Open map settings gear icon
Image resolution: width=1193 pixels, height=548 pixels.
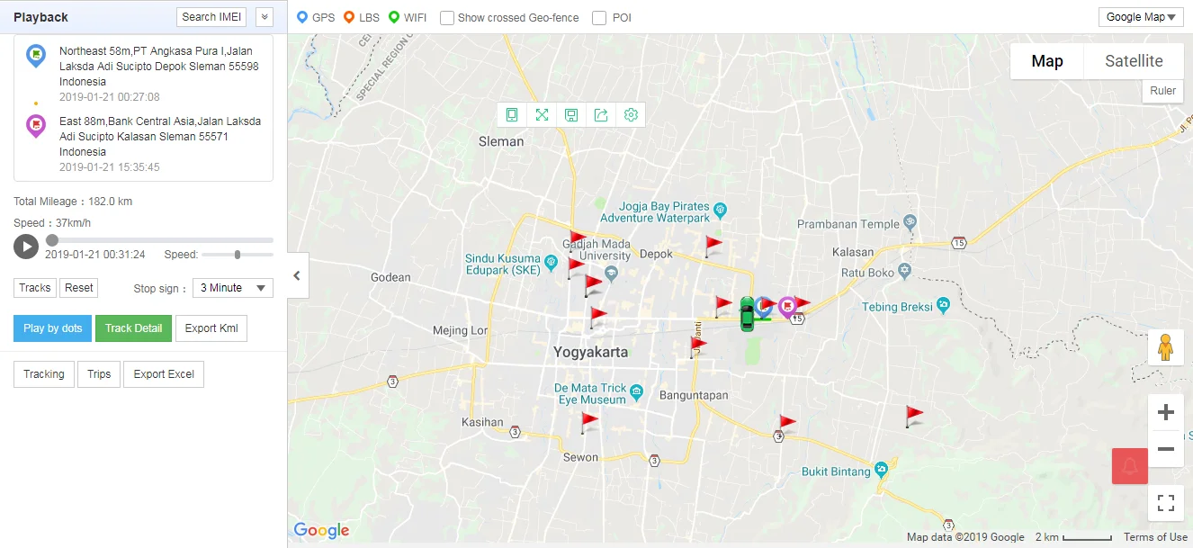click(x=631, y=114)
